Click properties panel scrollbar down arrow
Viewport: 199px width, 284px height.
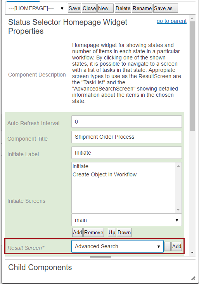192,253
